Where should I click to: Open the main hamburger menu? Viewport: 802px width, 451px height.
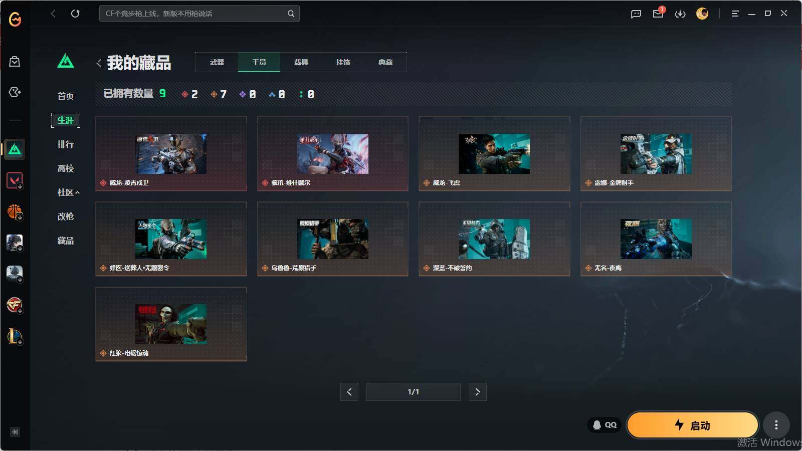[x=735, y=14]
